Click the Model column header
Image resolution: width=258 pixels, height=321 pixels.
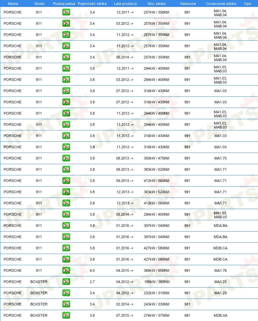click(39, 4)
